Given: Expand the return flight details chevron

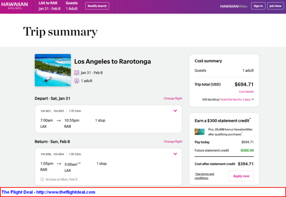Looking at the screenshot, I should click(175, 154).
